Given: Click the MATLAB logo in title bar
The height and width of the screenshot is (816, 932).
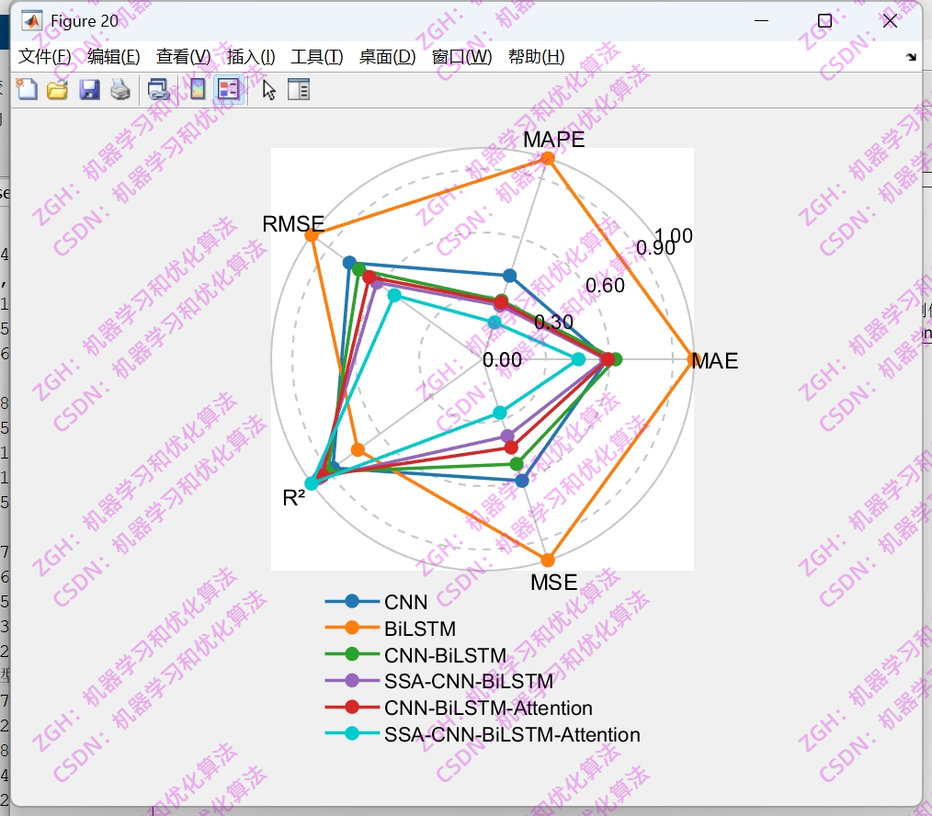Looking at the screenshot, I should tap(31, 21).
